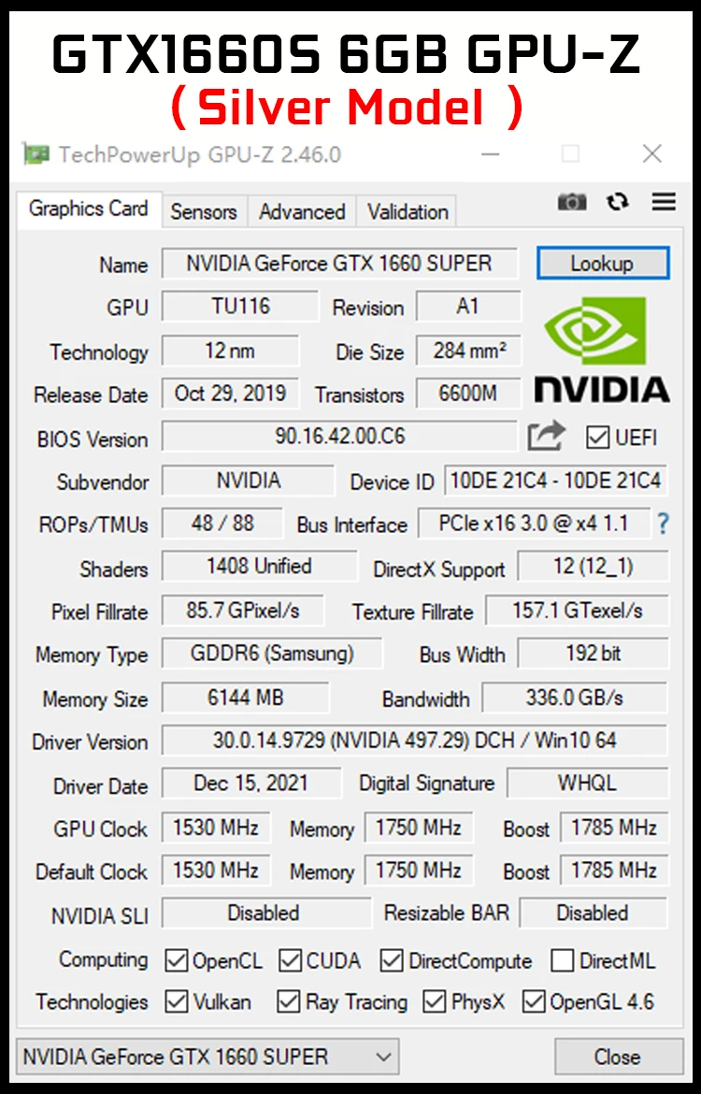Click the Lookup button
Image resolution: width=701 pixels, height=1094 pixels.
[x=603, y=263]
